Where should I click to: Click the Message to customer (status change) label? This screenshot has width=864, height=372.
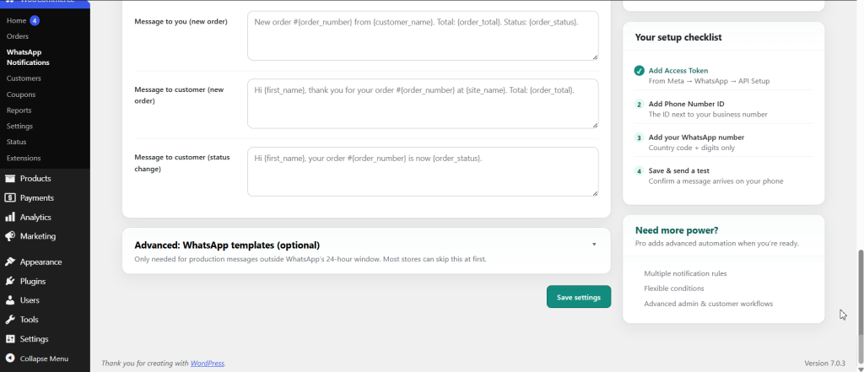pos(182,163)
